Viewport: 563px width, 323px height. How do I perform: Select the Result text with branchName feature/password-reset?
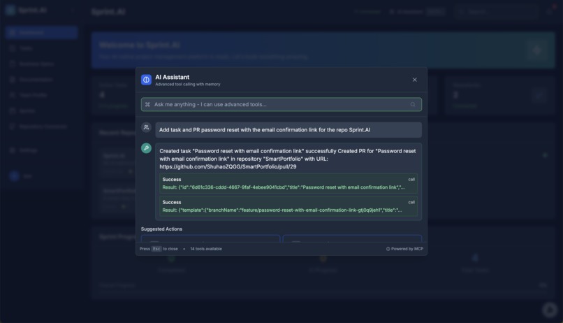[282, 210]
